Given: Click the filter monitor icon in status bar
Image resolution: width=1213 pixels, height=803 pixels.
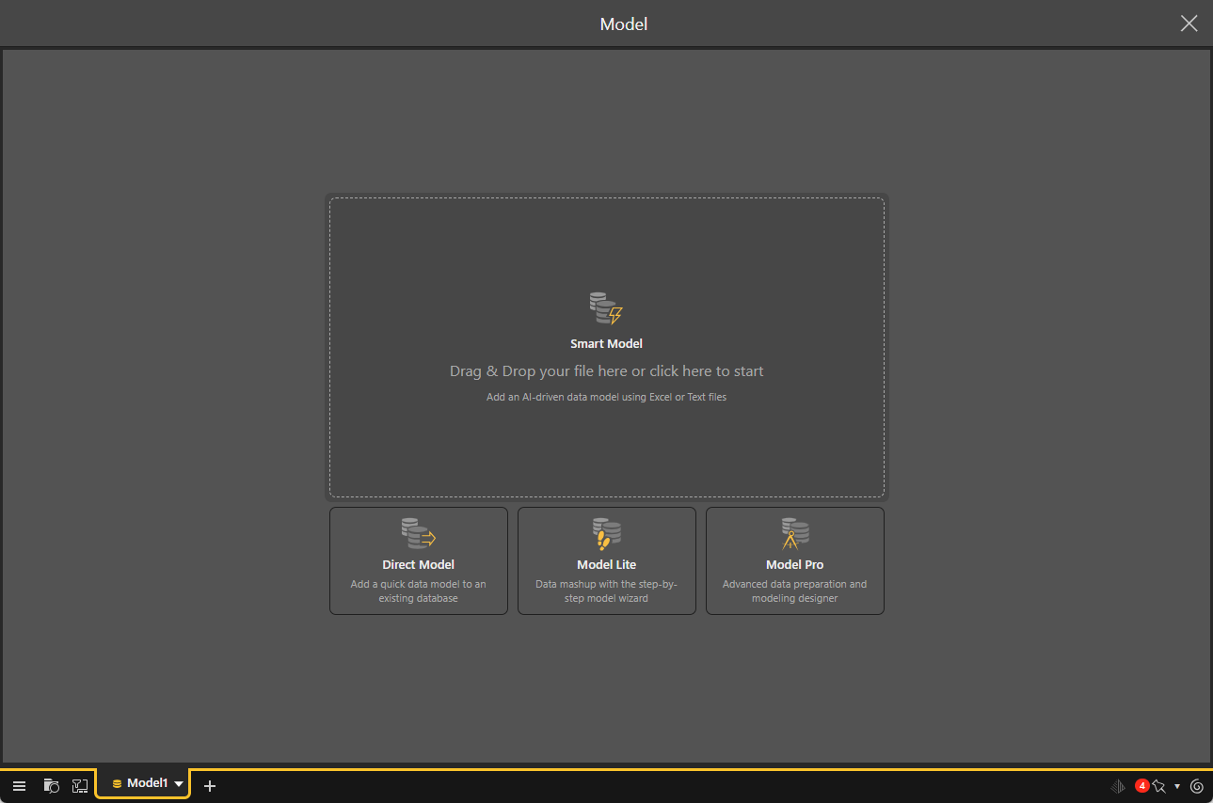Looking at the screenshot, I should pos(80,786).
